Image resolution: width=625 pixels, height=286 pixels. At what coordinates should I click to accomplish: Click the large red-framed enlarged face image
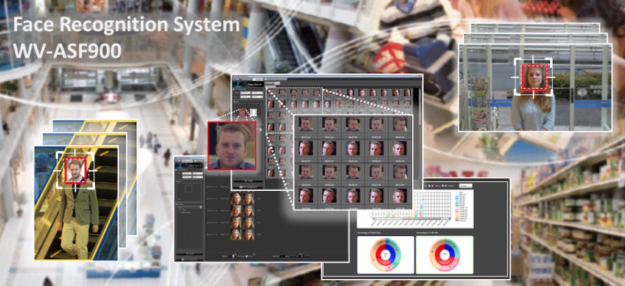(x=231, y=145)
